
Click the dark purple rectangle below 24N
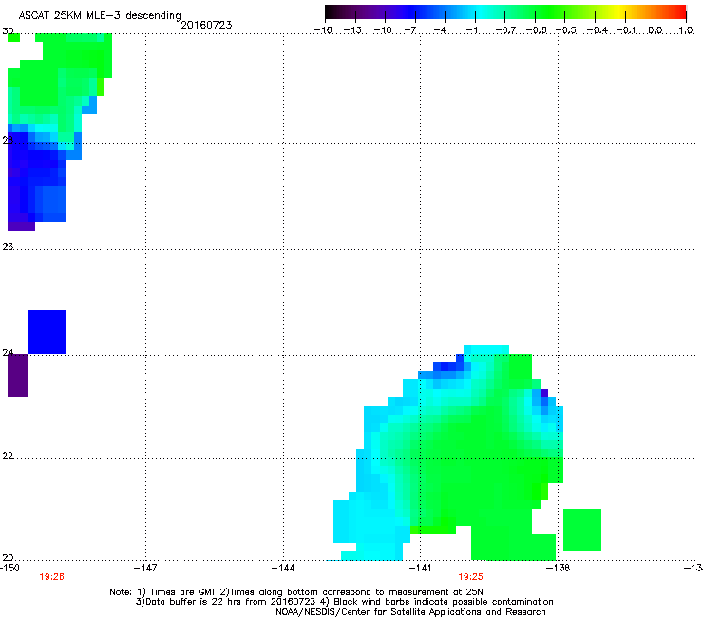(x=17, y=376)
